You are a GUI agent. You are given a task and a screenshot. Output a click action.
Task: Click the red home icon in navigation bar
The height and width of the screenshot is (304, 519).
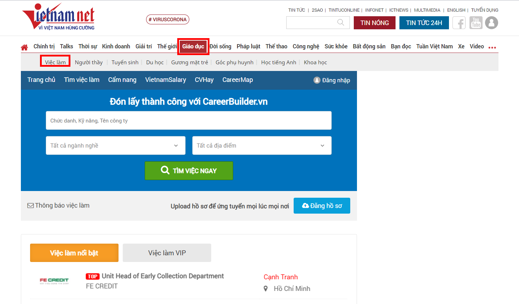24,47
